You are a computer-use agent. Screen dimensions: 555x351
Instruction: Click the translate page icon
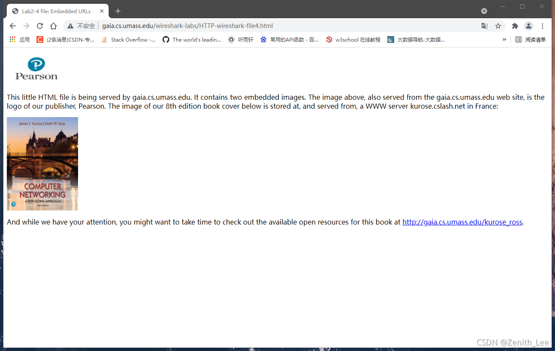485,26
